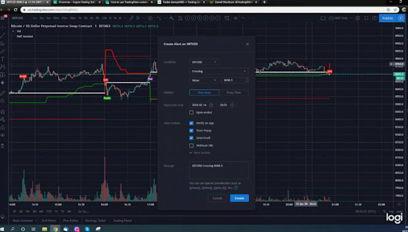Viewport: 408px width, 232px height.
Task: Select the text annotation tool (T icon)
Action: (2, 59)
